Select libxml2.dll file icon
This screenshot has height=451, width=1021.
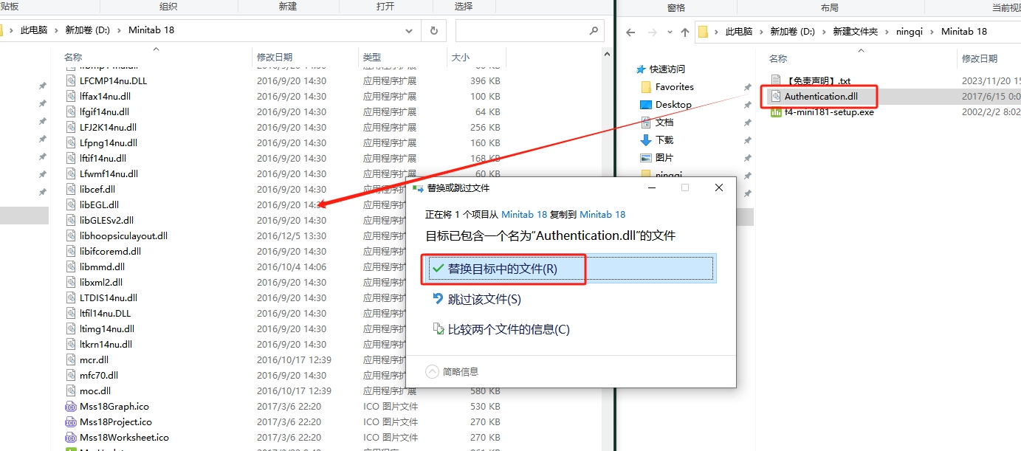click(71, 282)
